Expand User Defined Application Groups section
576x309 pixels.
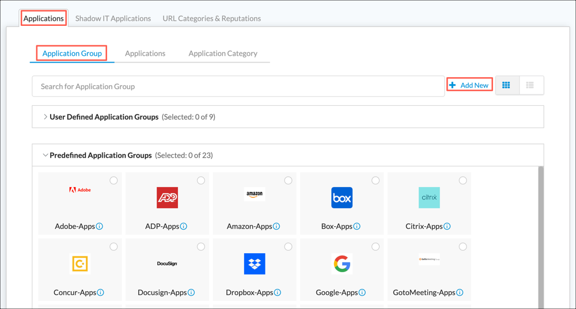coord(45,117)
